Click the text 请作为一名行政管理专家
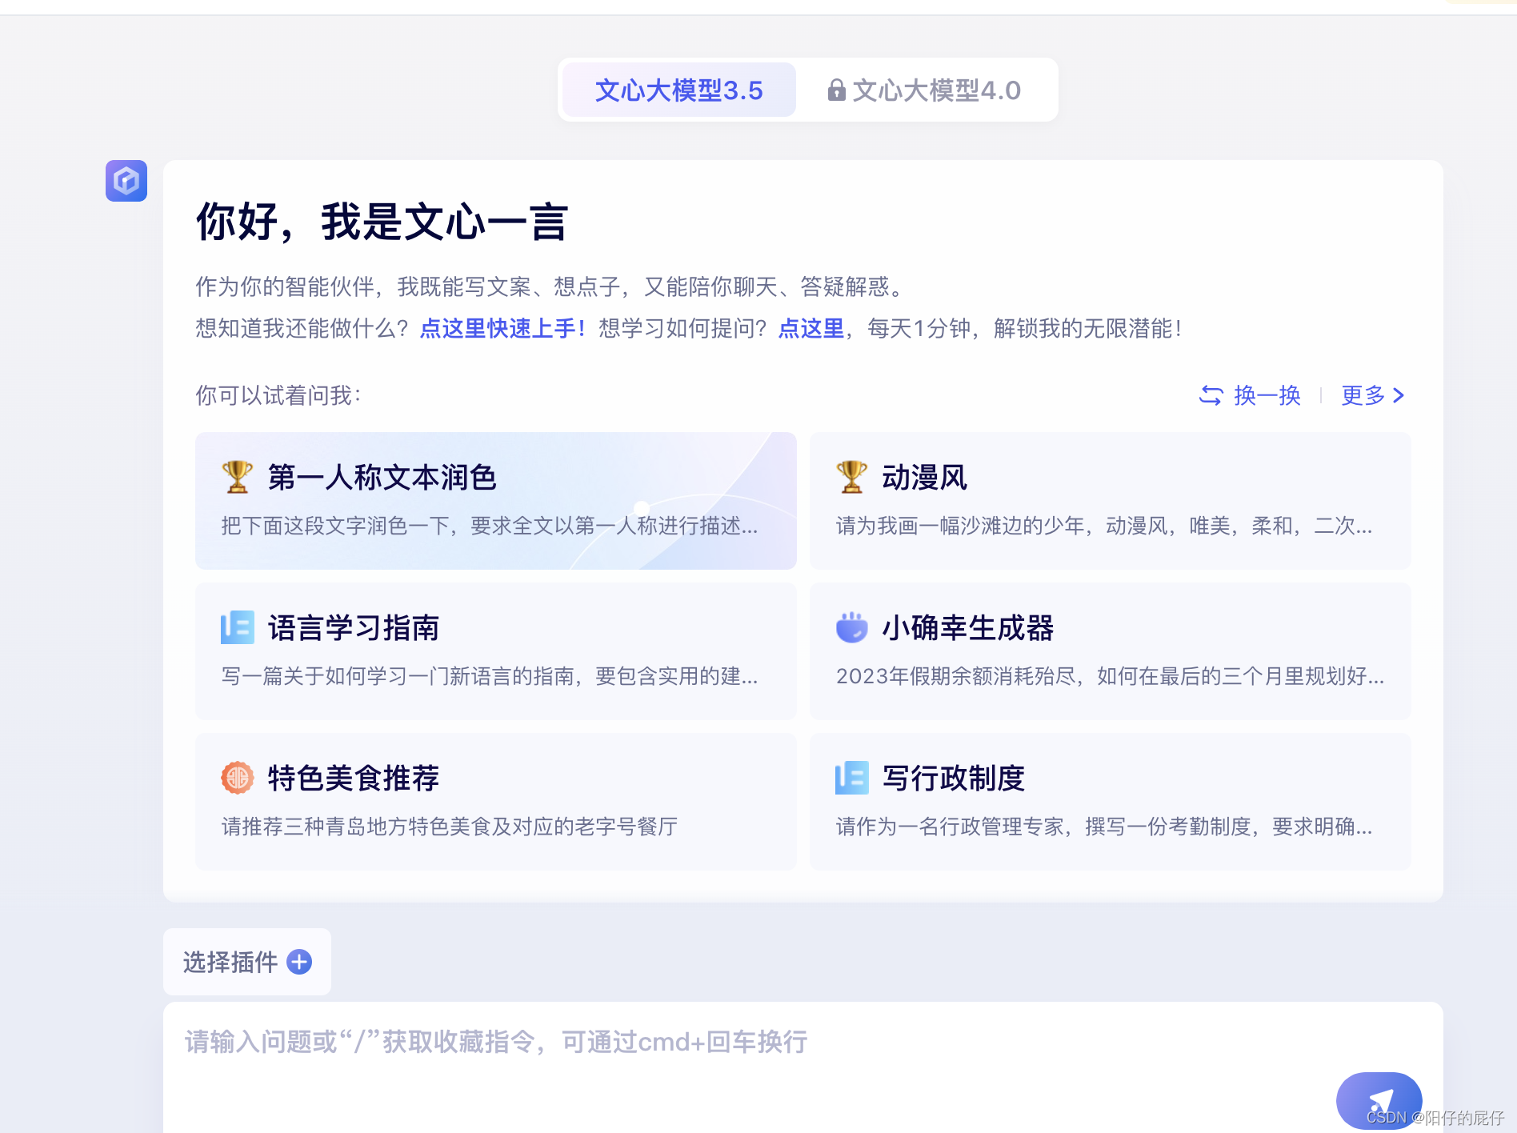Screen dimensions: 1517x1133 (950, 827)
